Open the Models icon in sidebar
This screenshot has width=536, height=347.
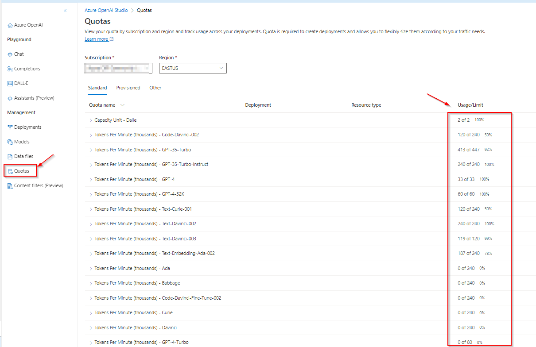[10, 142]
